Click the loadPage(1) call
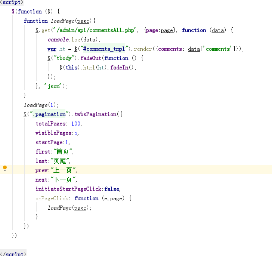 41,105
